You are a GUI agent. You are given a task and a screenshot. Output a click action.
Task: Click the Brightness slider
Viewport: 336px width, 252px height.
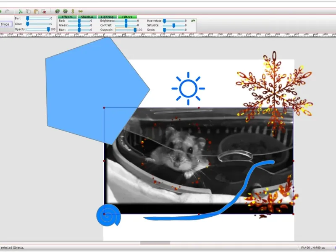click(x=126, y=21)
